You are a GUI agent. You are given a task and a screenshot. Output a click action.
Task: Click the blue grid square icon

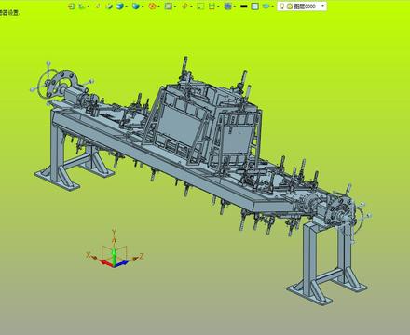(x=228, y=7)
